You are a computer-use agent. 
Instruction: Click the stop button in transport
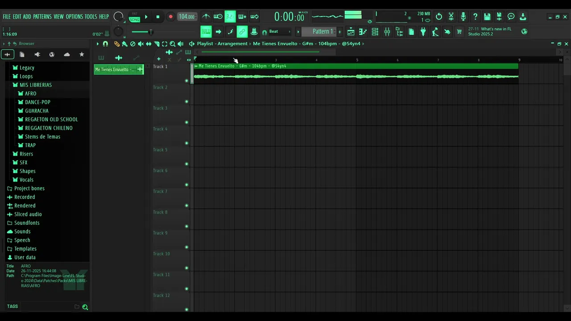[x=157, y=17]
